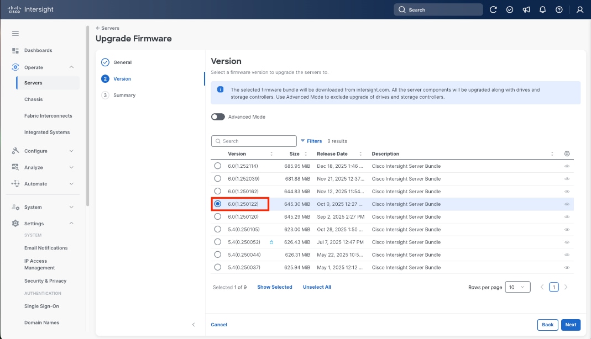This screenshot has height=339, width=591.
Task: Click the System users icon
Action: (15, 207)
